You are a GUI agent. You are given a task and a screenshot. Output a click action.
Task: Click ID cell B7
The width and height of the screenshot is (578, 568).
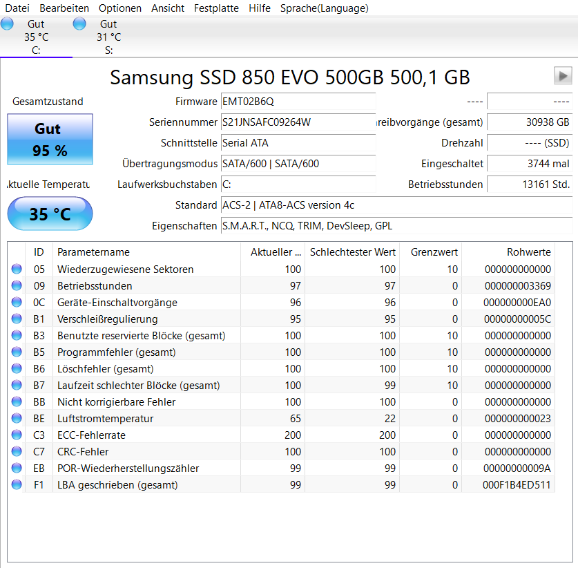(39, 386)
